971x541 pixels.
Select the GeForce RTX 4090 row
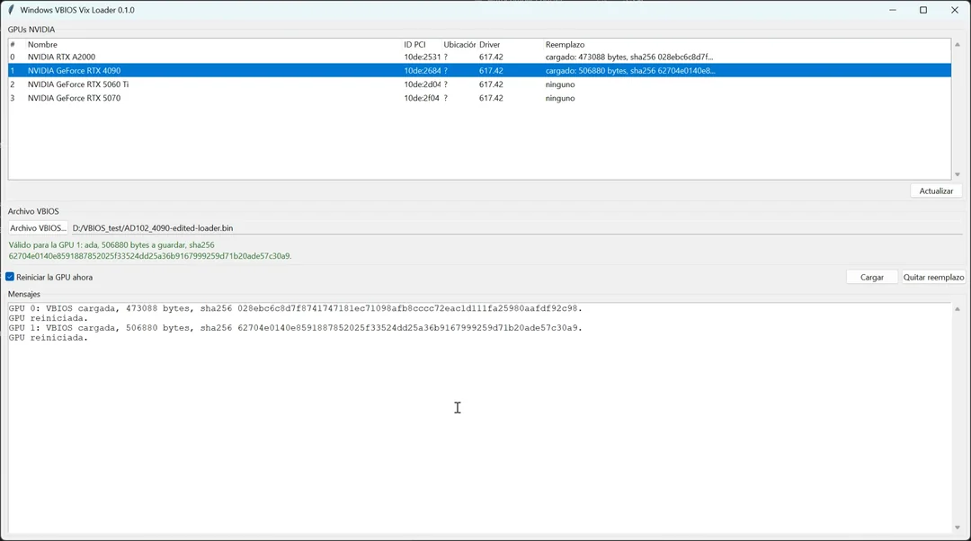[479, 71]
